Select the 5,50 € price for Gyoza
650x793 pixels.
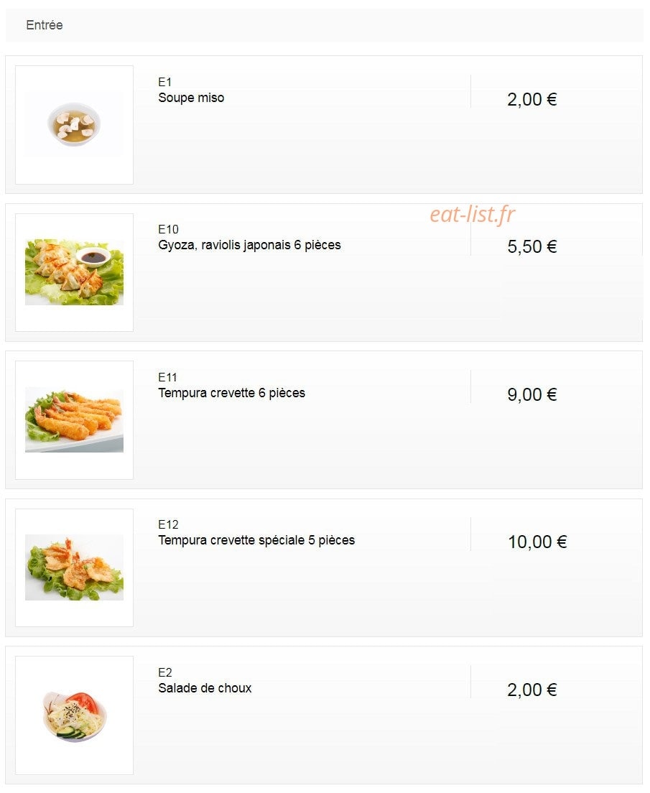pos(531,247)
